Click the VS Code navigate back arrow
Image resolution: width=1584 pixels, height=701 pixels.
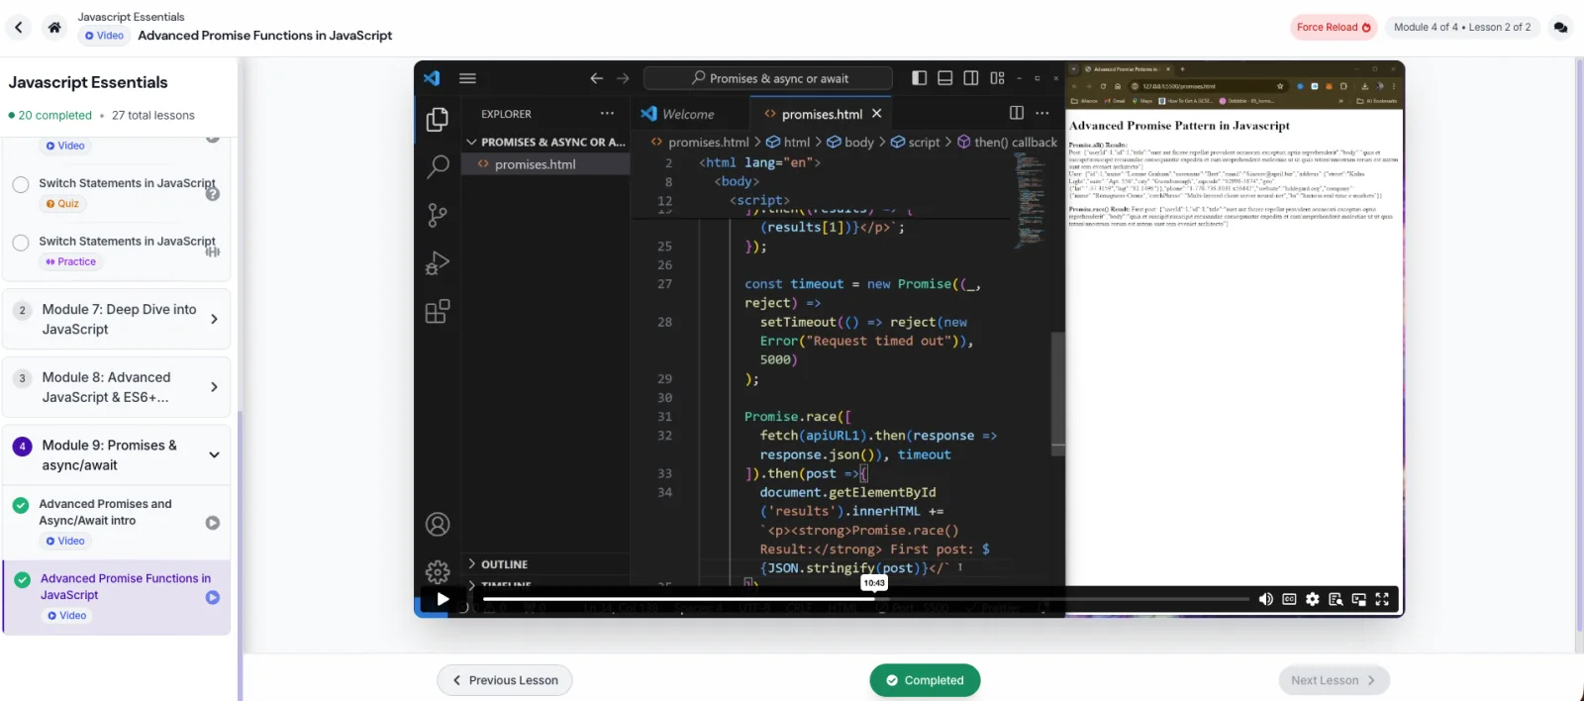(x=596, y=78)
